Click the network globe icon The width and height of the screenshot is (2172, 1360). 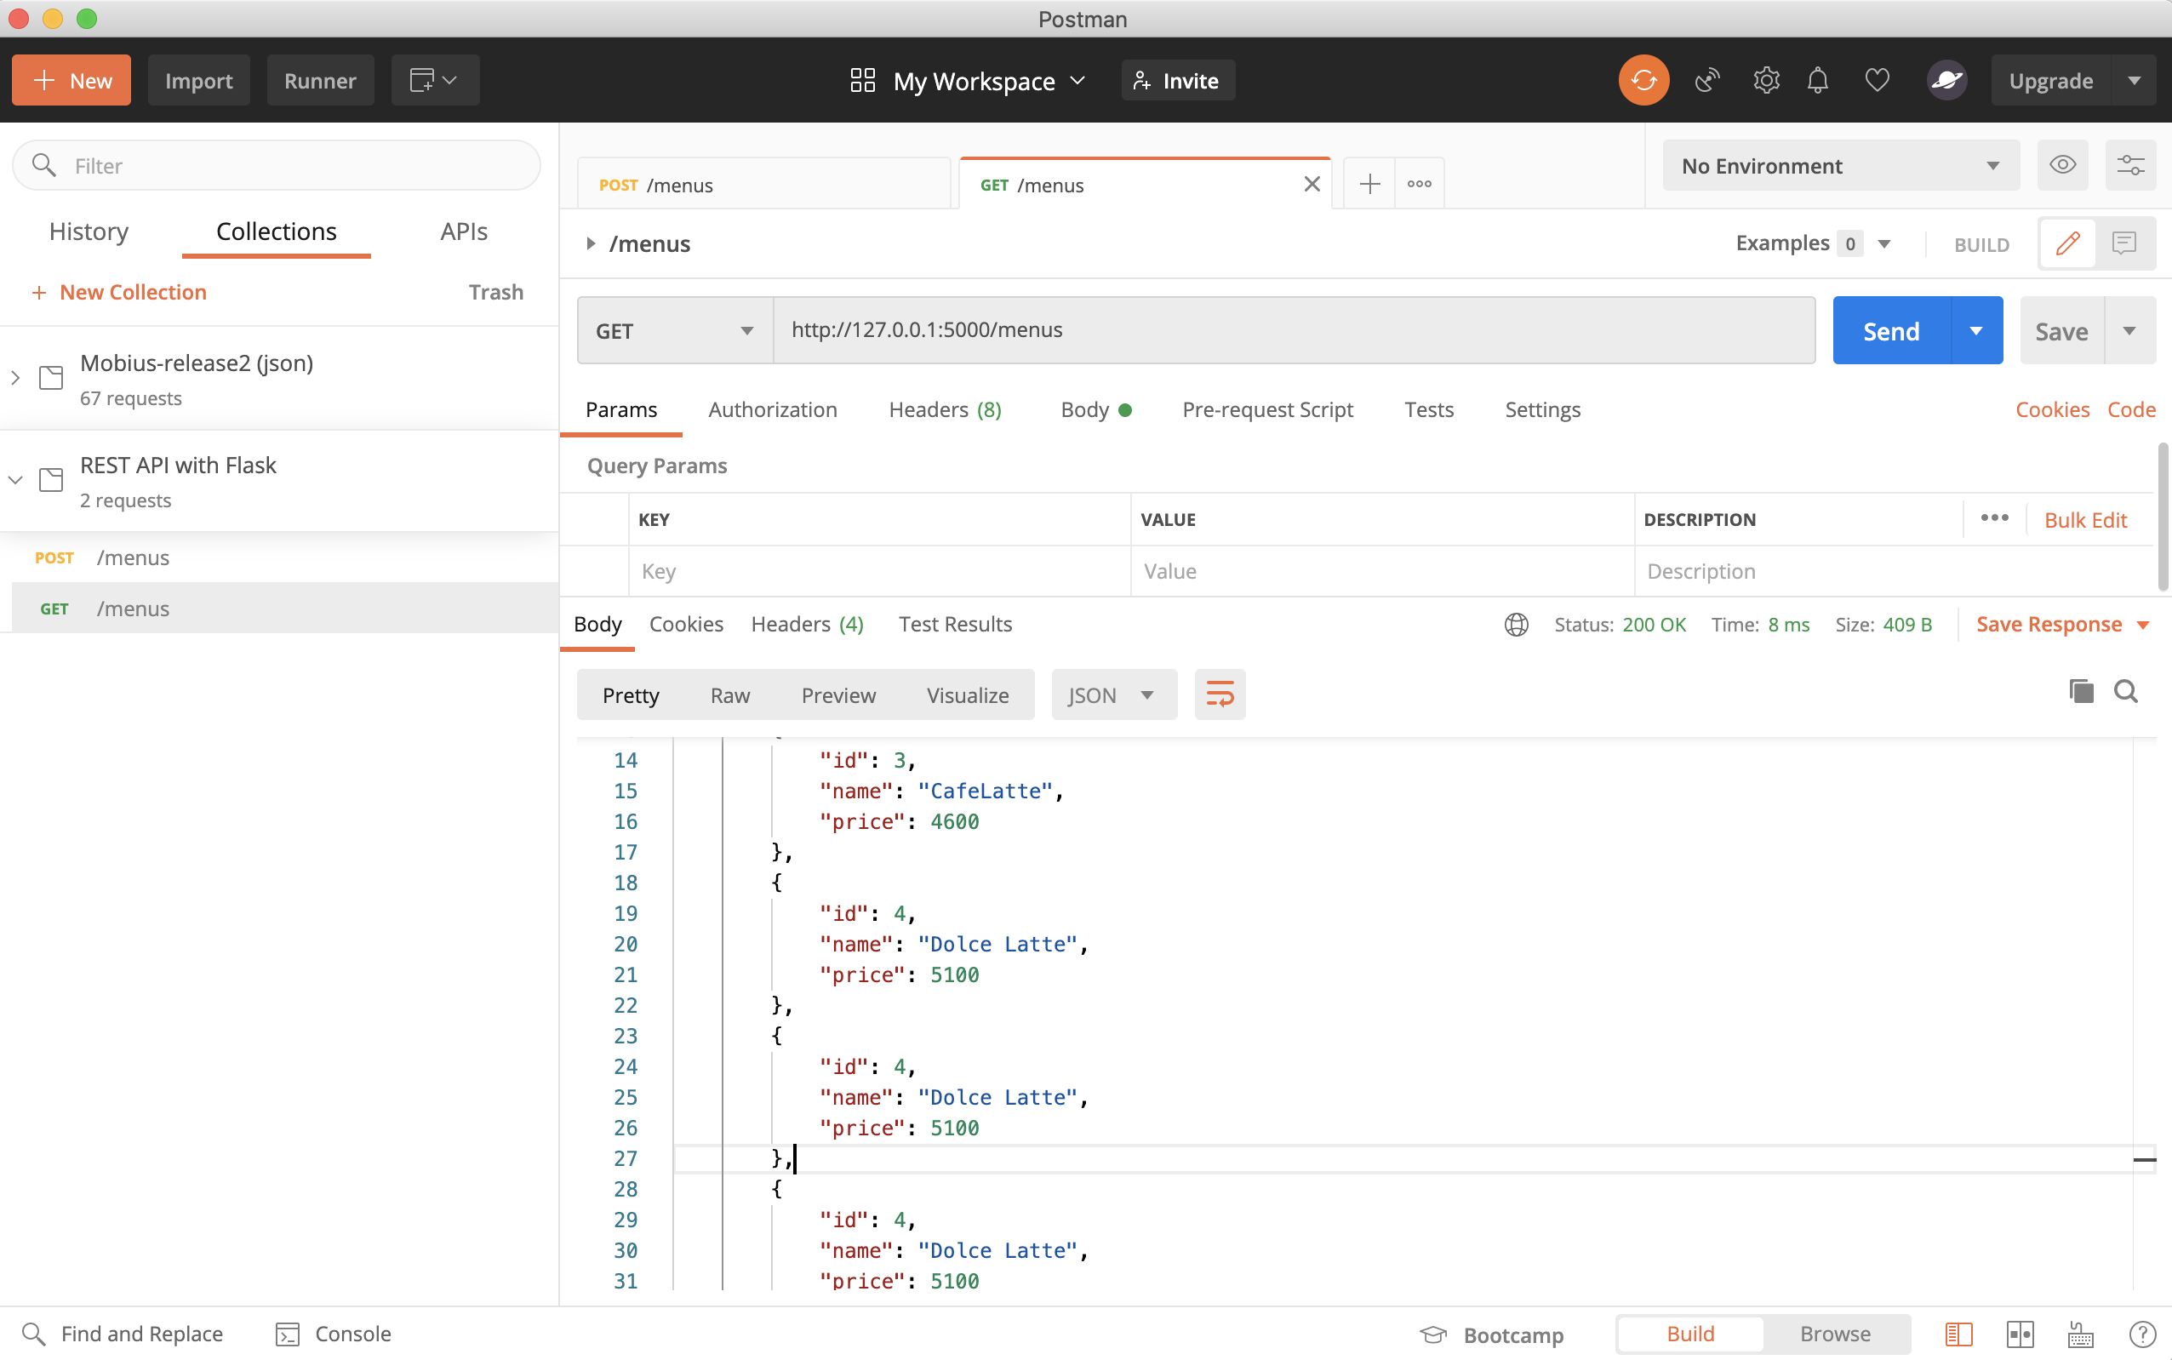1517,624
